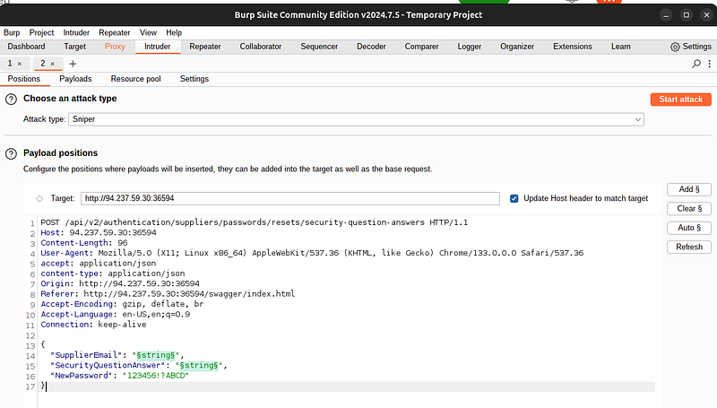The image size is (717, 408).
Task: Open the Resource pool sub-tab
Action: pyautogui.click(x=136, y=79)
